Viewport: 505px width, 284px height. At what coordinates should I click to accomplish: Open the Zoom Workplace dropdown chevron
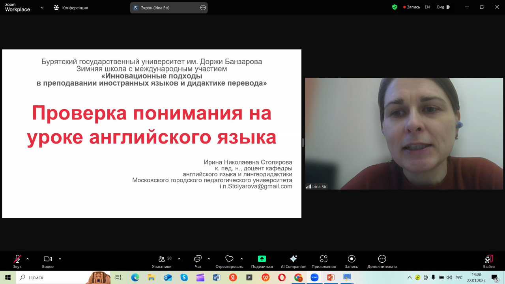point(42,7)
